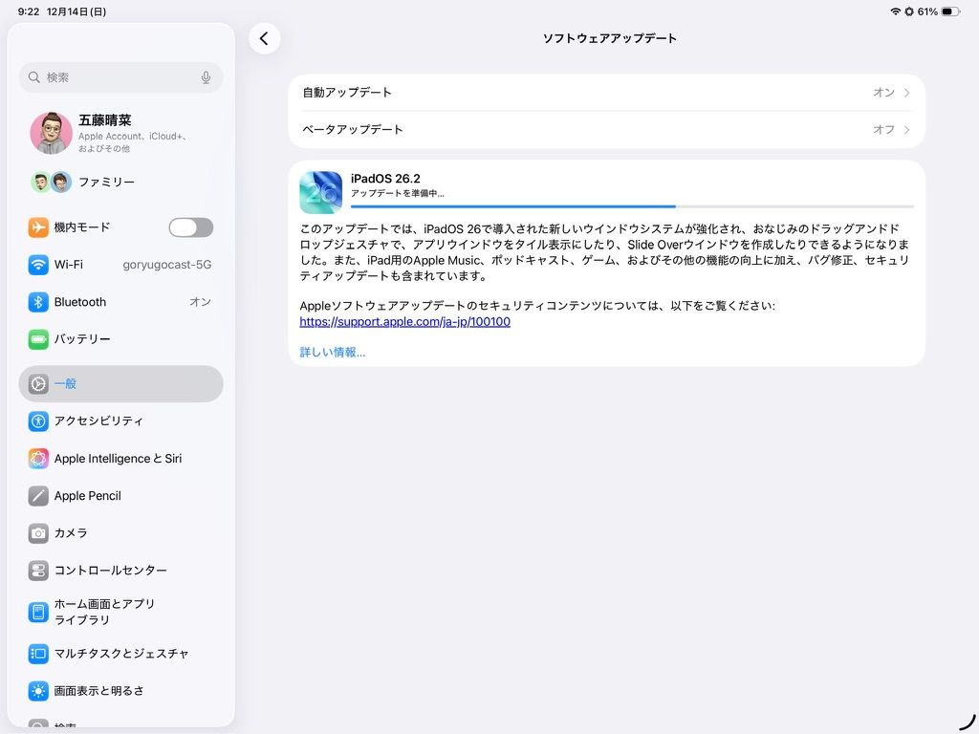Open the アクセシビリティ settings
The width and height of the screenshot is (979, 734).
pos(121,421)
